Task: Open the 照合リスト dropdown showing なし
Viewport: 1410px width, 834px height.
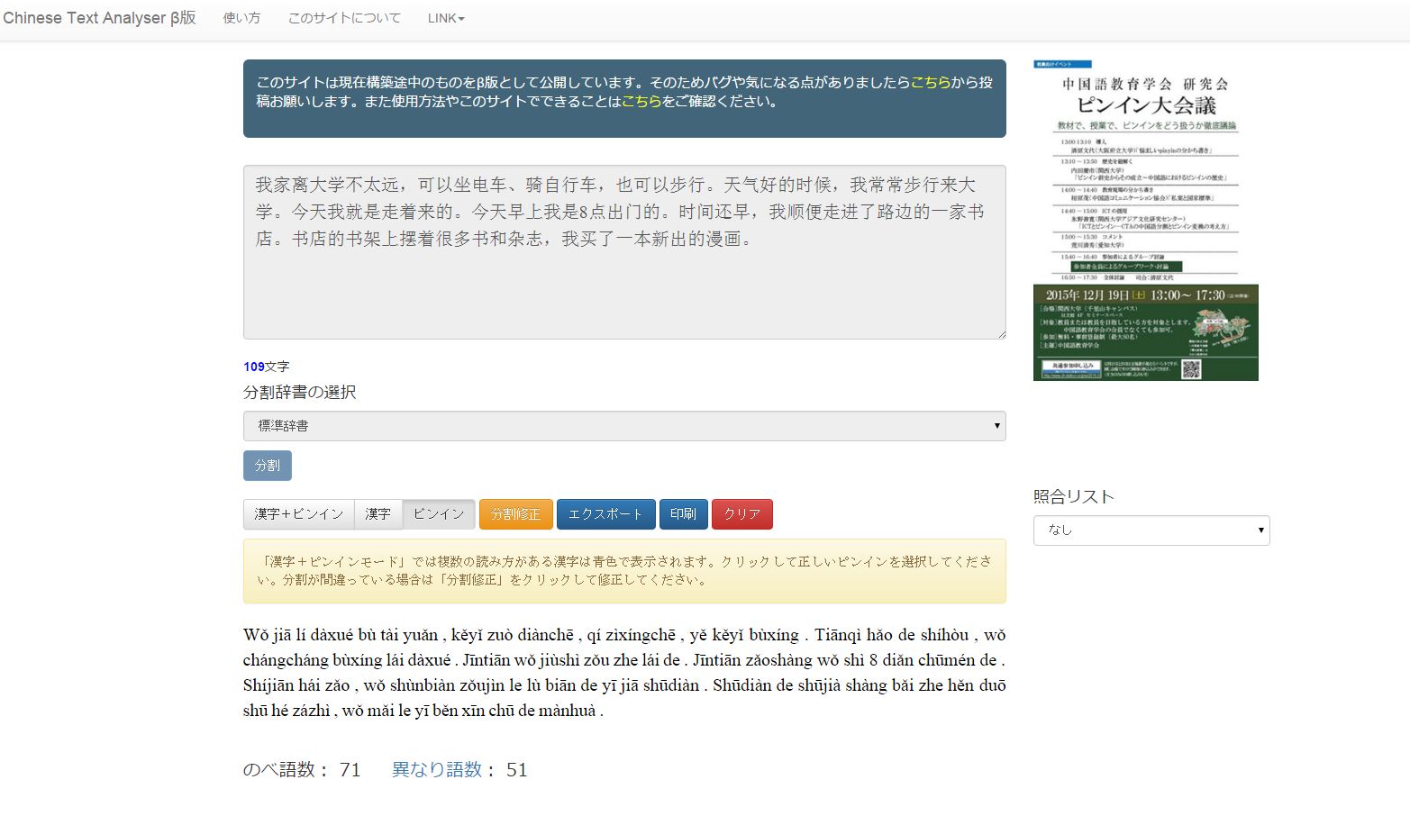Action: pyautogui.click(x=1151, y=530)
